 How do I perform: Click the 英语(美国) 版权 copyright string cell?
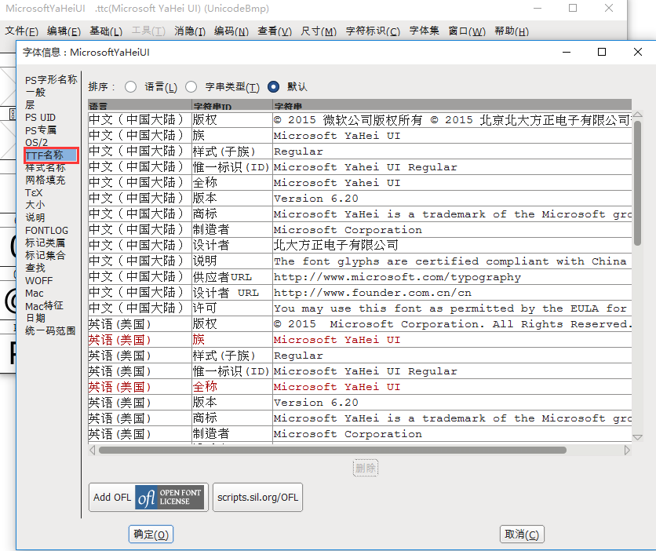[x=452, y=324]
